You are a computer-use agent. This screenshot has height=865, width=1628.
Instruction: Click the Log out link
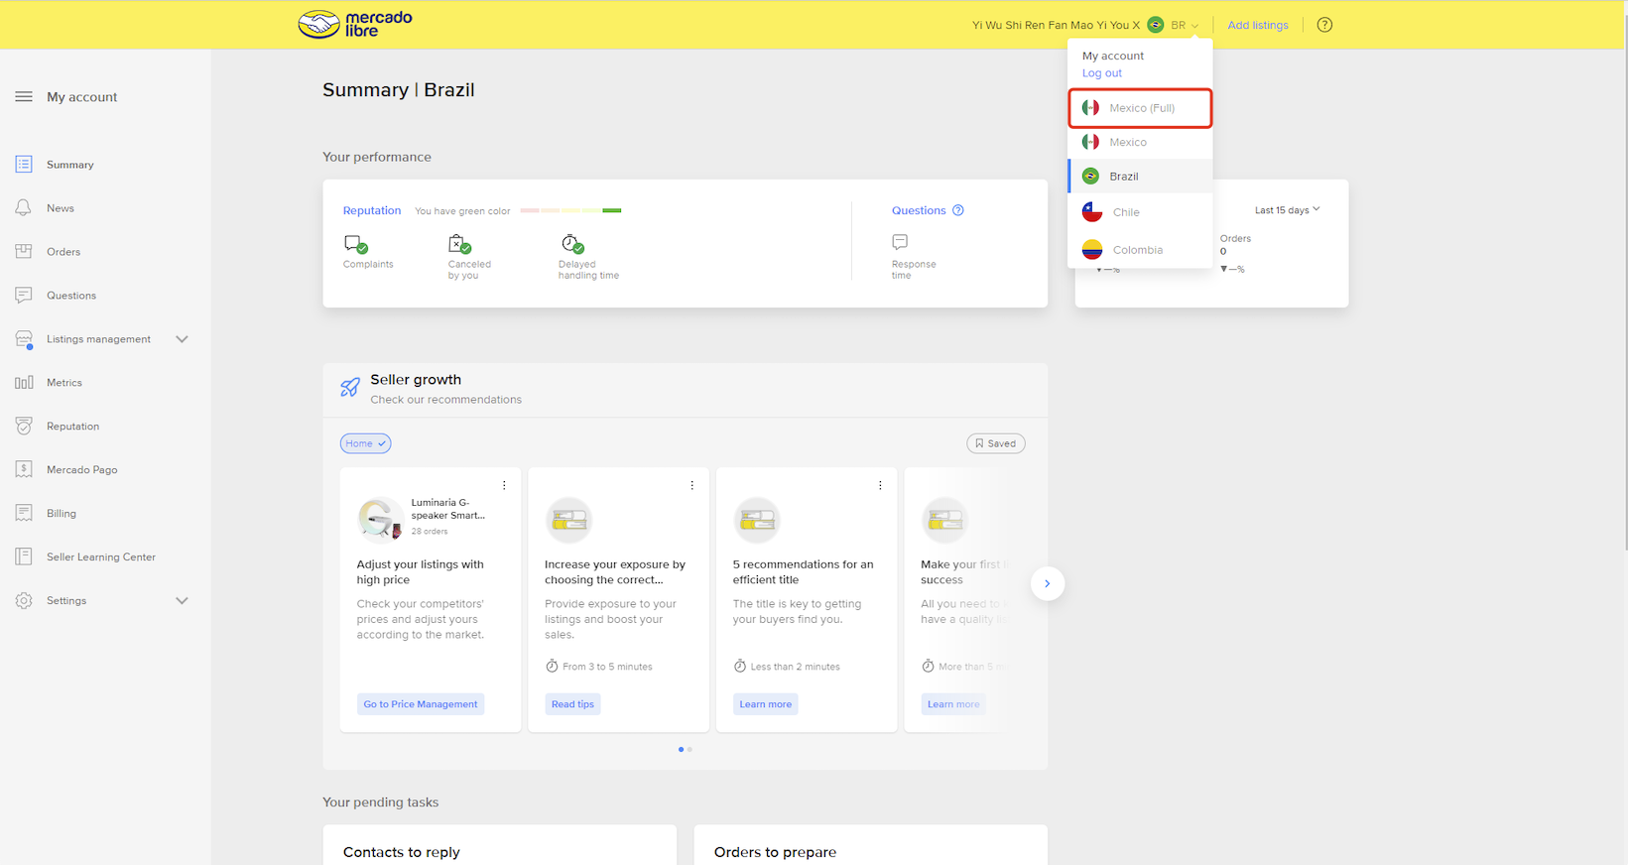click(1101, 73)
